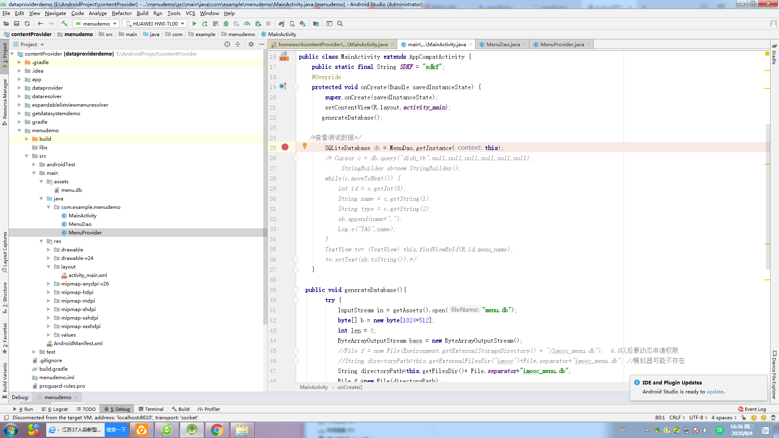
Task: Click the update link in notification
Action: [x=715, y=392]
